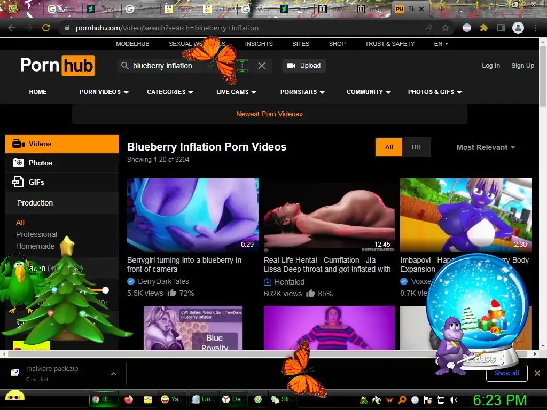Click the BerryDarkTales uploader link
547x410 pixels.
163,281
